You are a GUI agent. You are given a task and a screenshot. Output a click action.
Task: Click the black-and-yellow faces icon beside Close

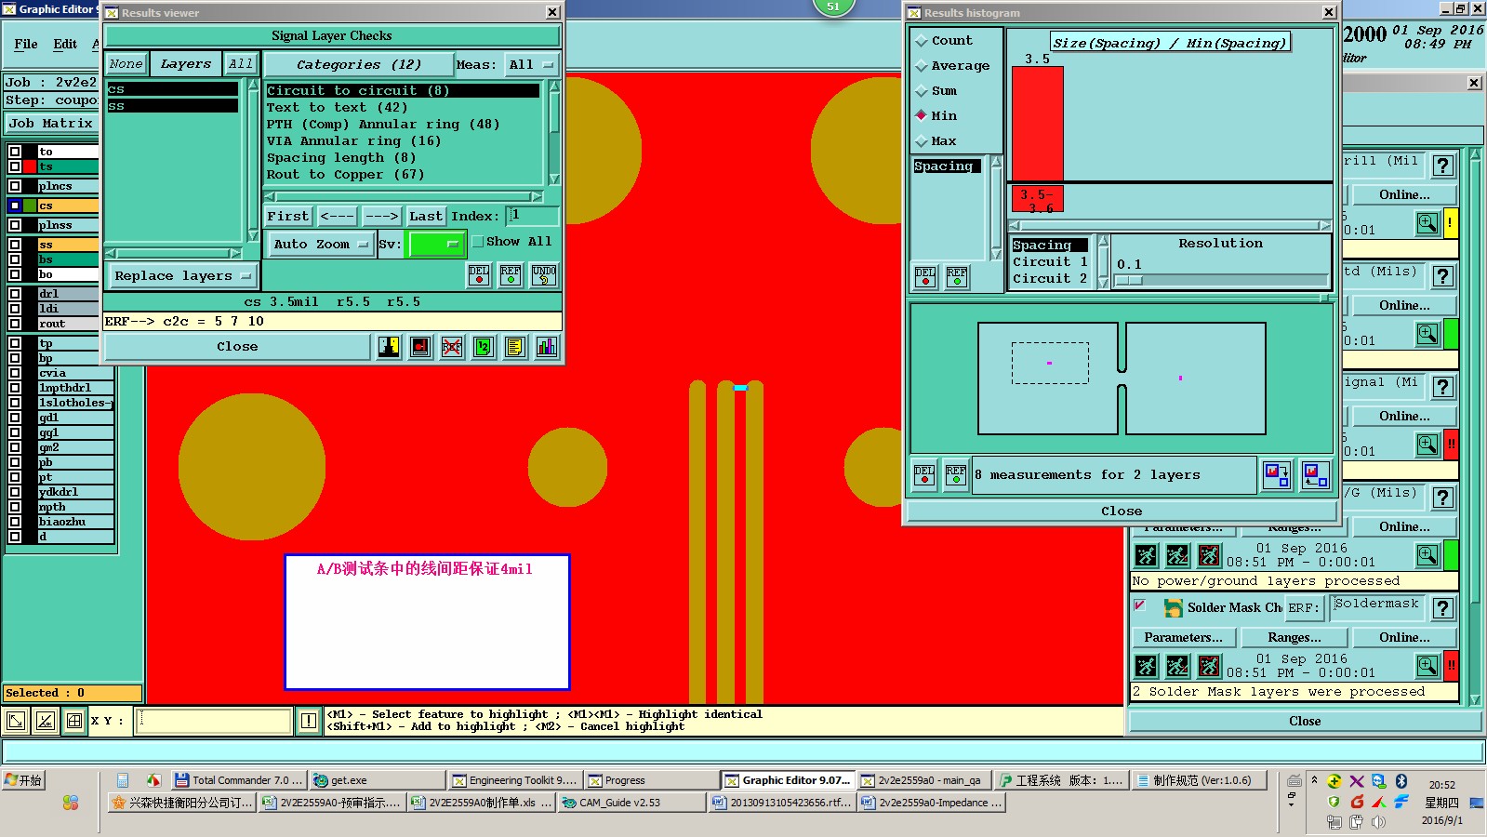pos(389,347)
